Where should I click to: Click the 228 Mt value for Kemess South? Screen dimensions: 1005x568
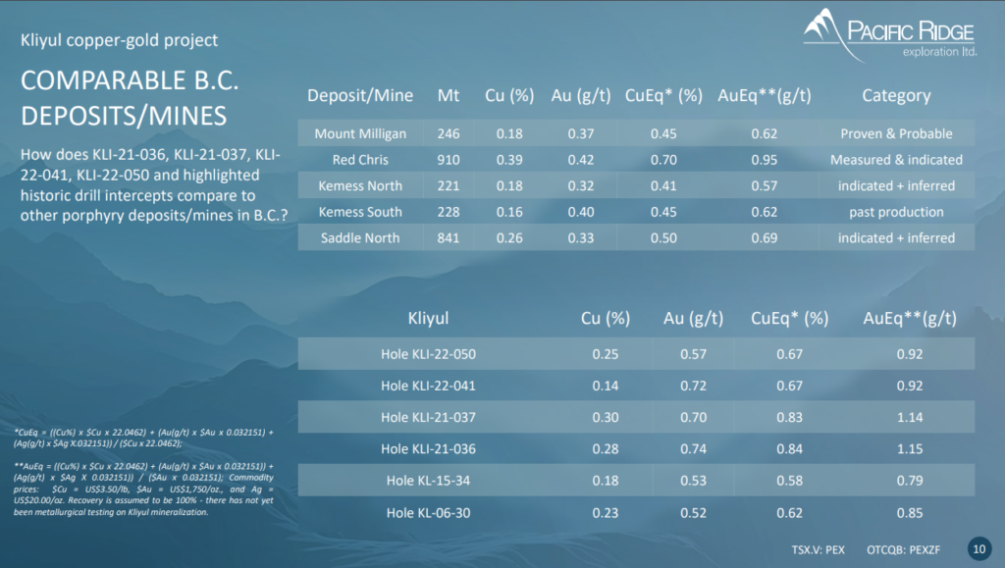[x=448, y=212]
